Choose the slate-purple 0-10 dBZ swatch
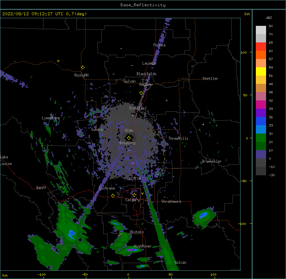Viewport: 286px width, 279px height. click(x=261, y=154)
